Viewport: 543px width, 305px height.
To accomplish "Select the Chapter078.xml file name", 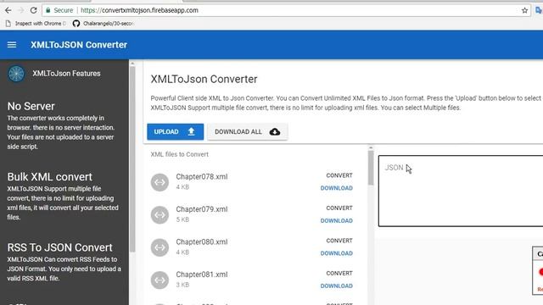I will pos(202,177).
